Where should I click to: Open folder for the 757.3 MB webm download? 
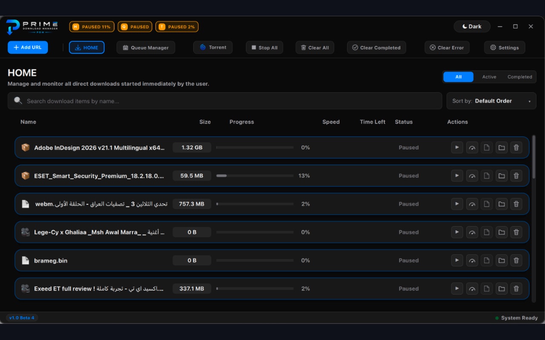[502, 204]
